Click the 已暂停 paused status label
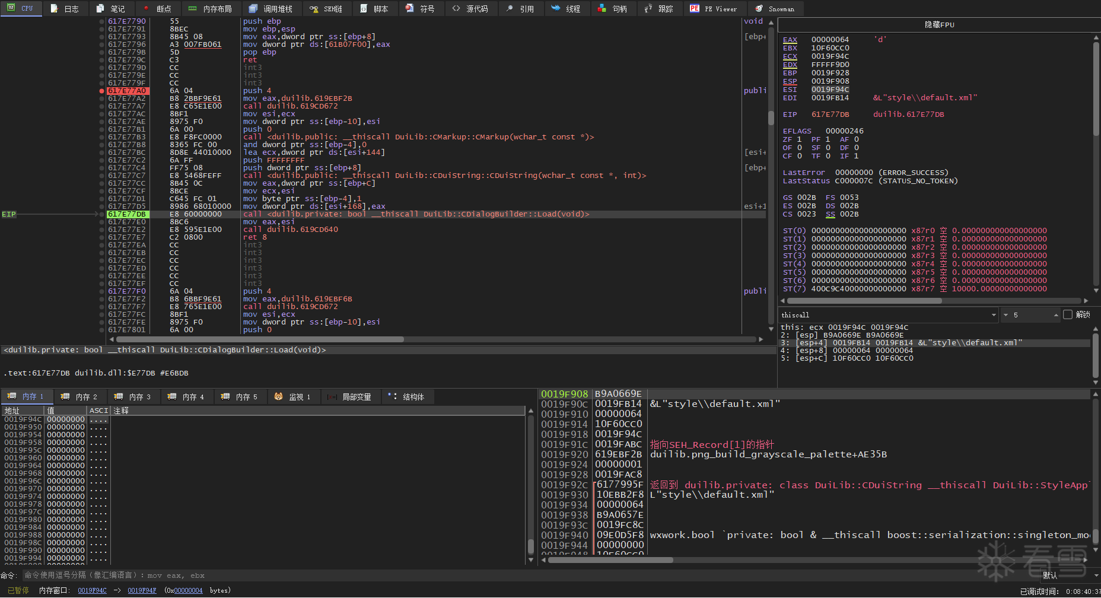This screenshot has height=598, width=1101. pos(18,590)
